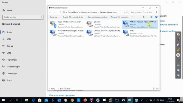Image resolution: width=183 pixels, height=103 pixels.
Task: Open the volume icon in system tray
Action: 158,100
